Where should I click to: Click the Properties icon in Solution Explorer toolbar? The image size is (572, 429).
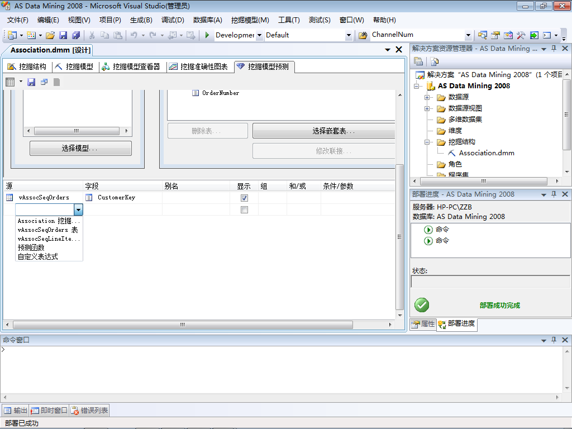418,61
